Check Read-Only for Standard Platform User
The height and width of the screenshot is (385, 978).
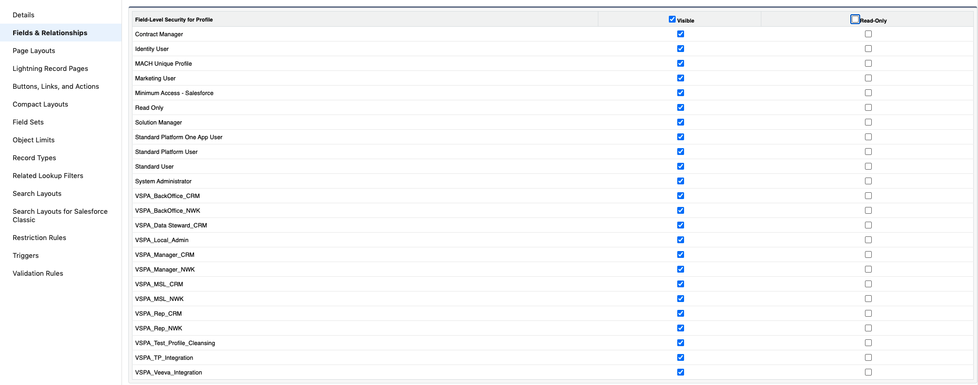pyautogui.click(x=868, y=151)
